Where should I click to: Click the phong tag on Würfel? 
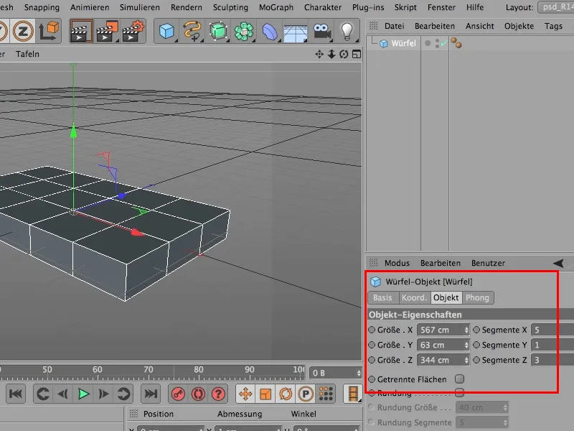tap(456, 43)
